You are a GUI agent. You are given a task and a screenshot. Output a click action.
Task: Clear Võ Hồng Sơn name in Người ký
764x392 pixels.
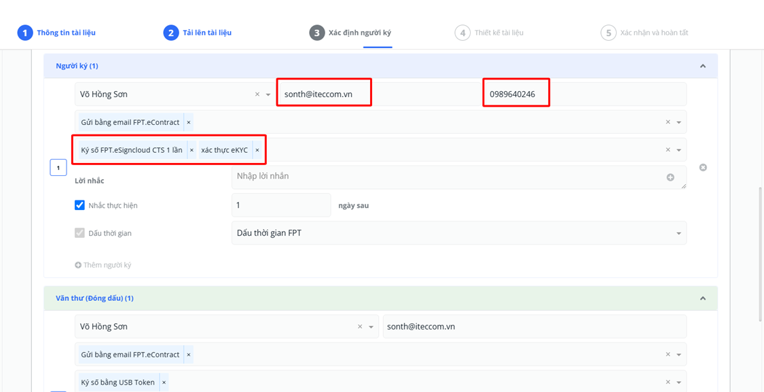click(x=257, y=94)
